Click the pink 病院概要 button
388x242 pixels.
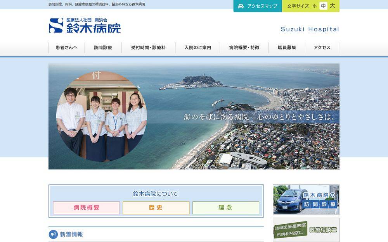pos(87,208)
